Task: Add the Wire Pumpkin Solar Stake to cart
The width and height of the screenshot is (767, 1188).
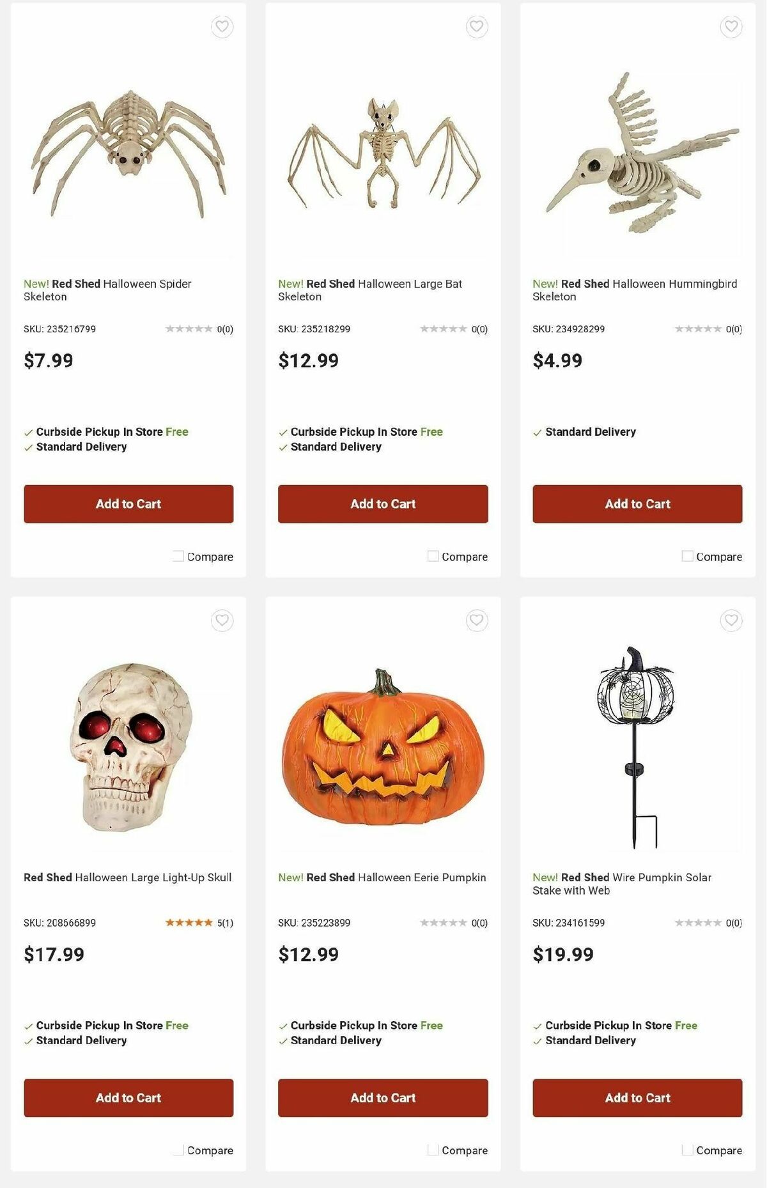Action: 636,1098
